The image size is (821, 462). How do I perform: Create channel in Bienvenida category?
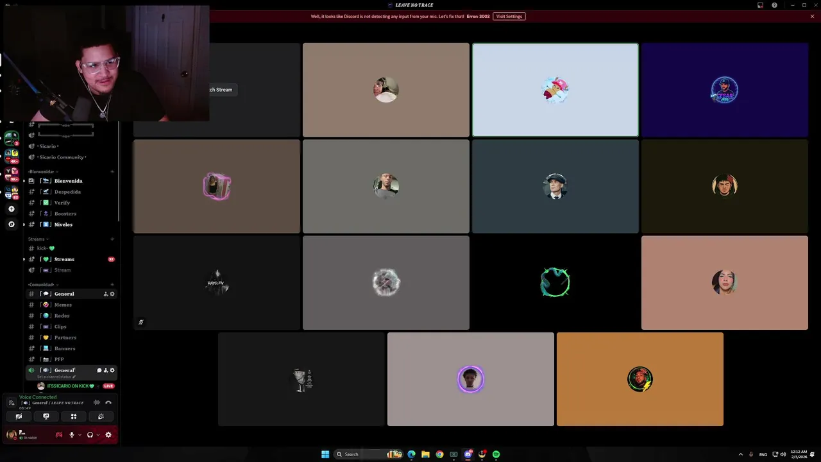click(112, 172)
